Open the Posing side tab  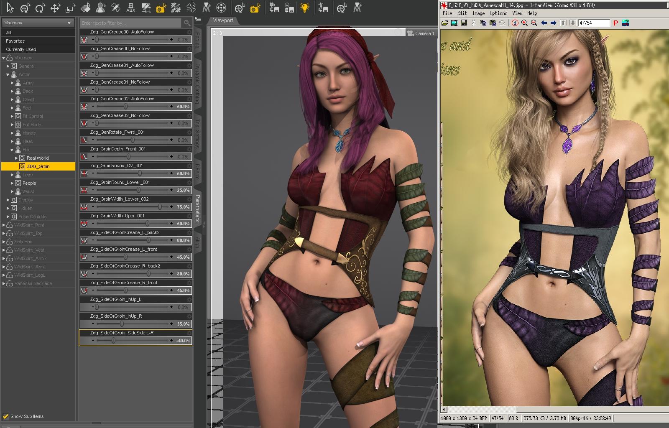click(198, 40)
